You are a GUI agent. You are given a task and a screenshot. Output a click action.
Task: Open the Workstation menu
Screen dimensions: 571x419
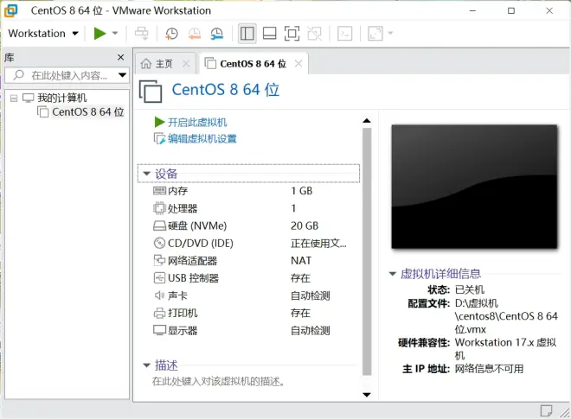click(43, 34)
